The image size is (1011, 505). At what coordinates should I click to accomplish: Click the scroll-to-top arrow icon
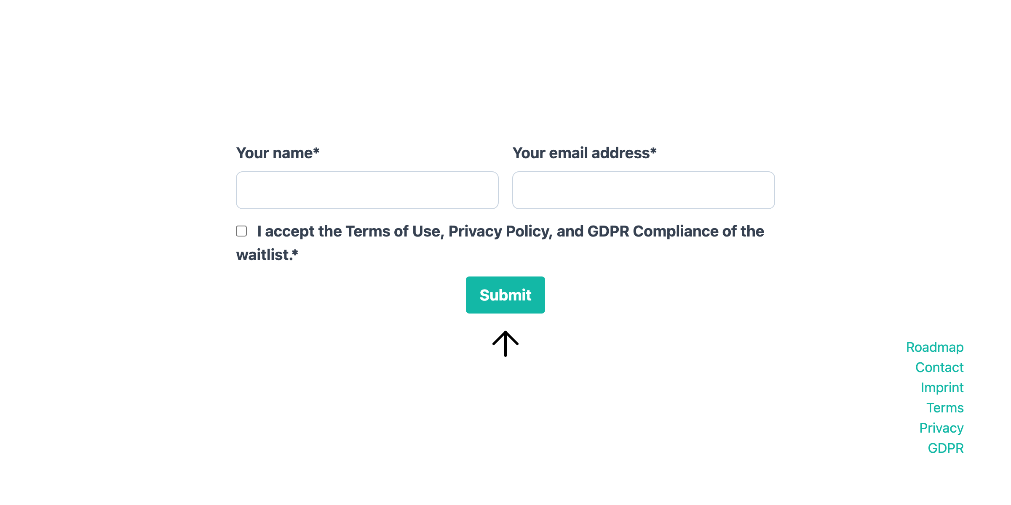click(505, 343)
